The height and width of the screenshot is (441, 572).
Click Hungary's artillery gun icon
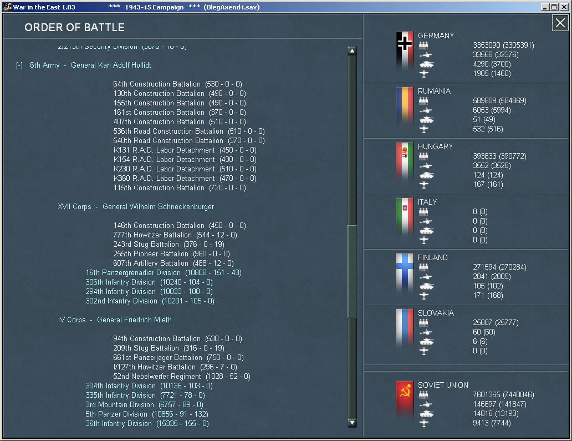pyautogui.click(x=425, y=166)
